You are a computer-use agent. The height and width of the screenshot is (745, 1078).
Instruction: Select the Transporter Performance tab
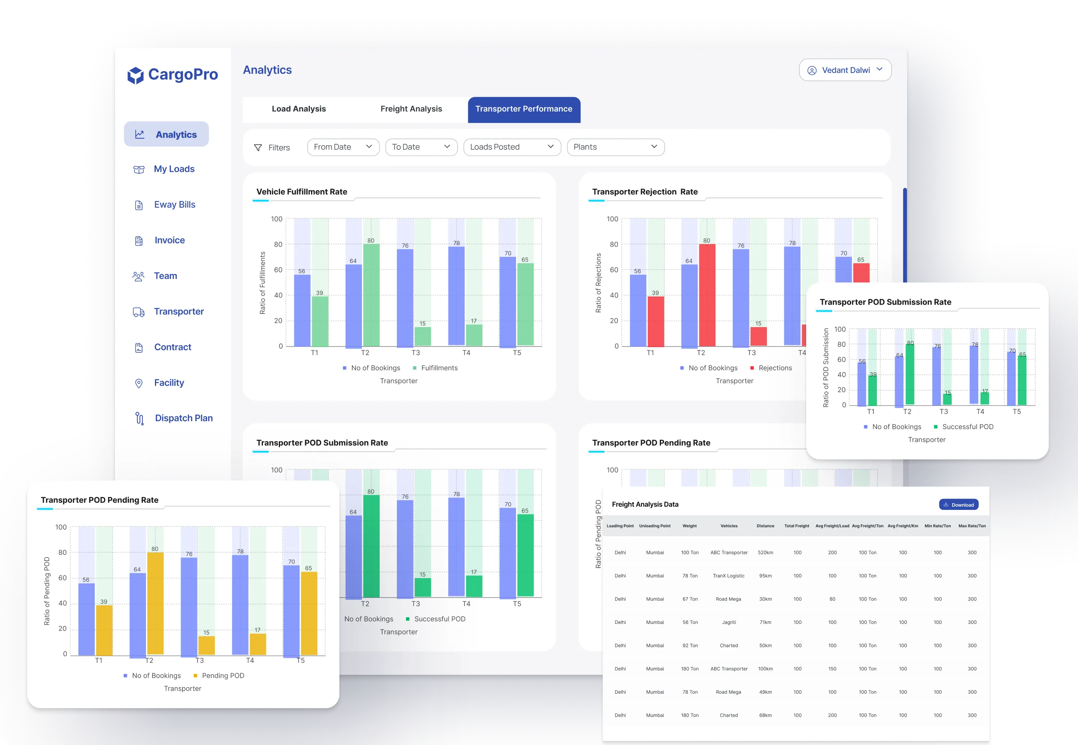[x=524, y=110]
